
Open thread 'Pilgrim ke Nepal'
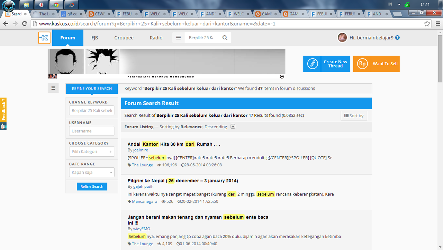tap(183, 180)
